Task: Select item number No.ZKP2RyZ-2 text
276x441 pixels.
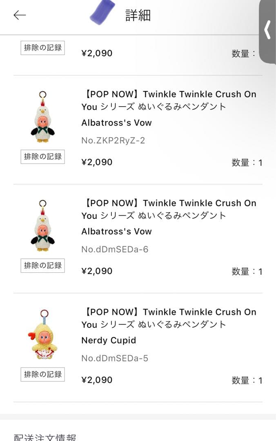Action: tap(113, 140)
